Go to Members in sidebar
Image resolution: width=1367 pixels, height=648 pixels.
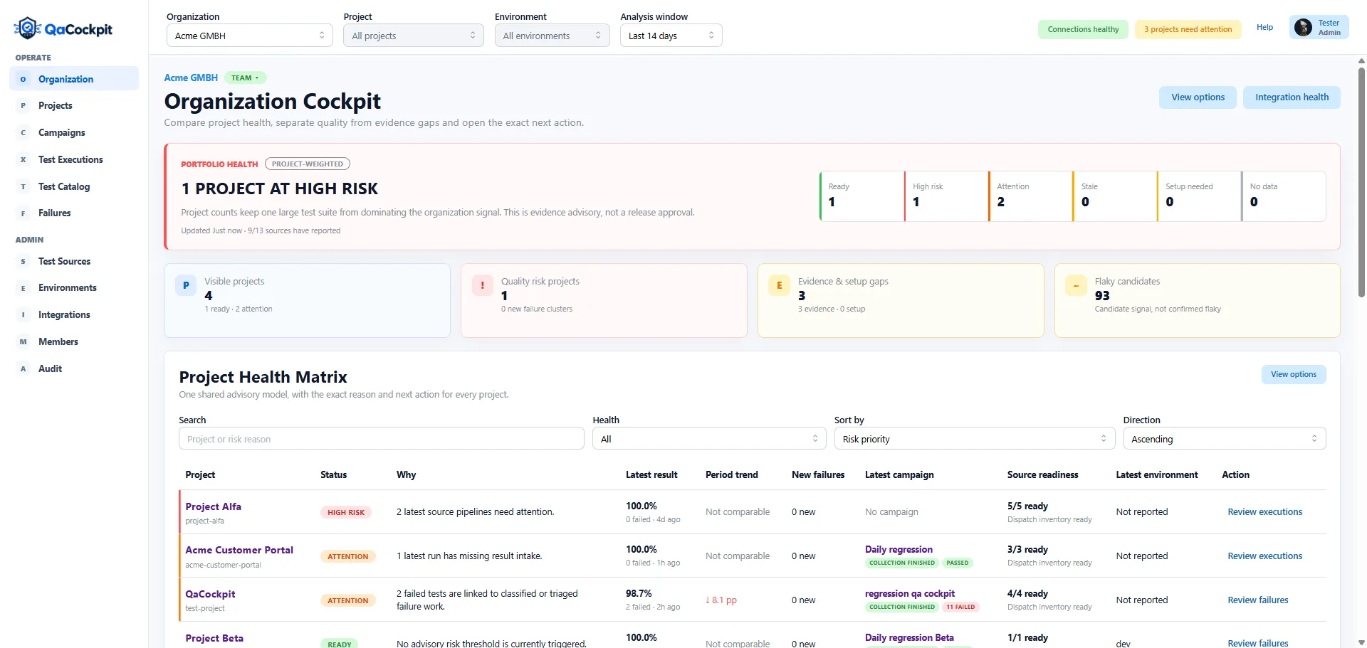tap(74, 341)
